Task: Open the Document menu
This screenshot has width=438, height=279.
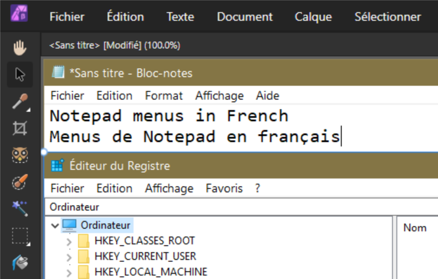Action: (245, 17)
